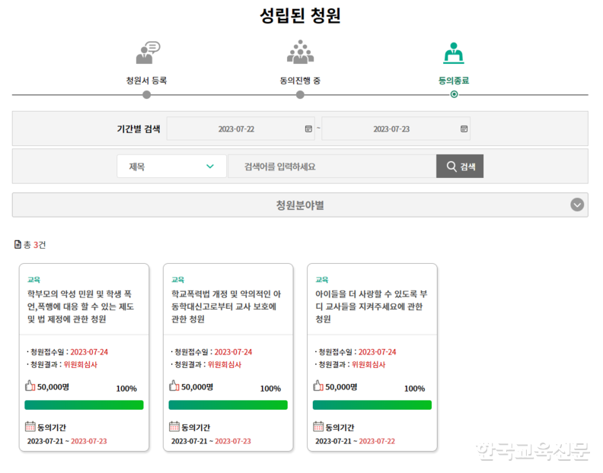Click the 검색어를 입력하세요 search field
The height and width of the screenshot is (473, 603).
pyautogui.click(x=332, y=167)
